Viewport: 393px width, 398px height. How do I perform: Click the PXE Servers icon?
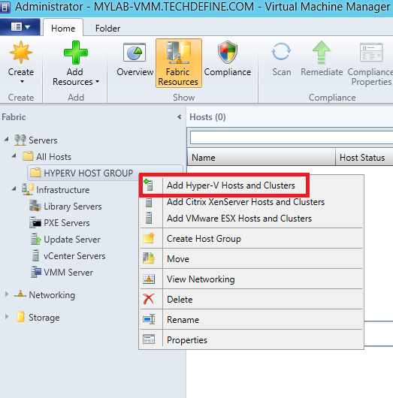(x=35, y=222)
